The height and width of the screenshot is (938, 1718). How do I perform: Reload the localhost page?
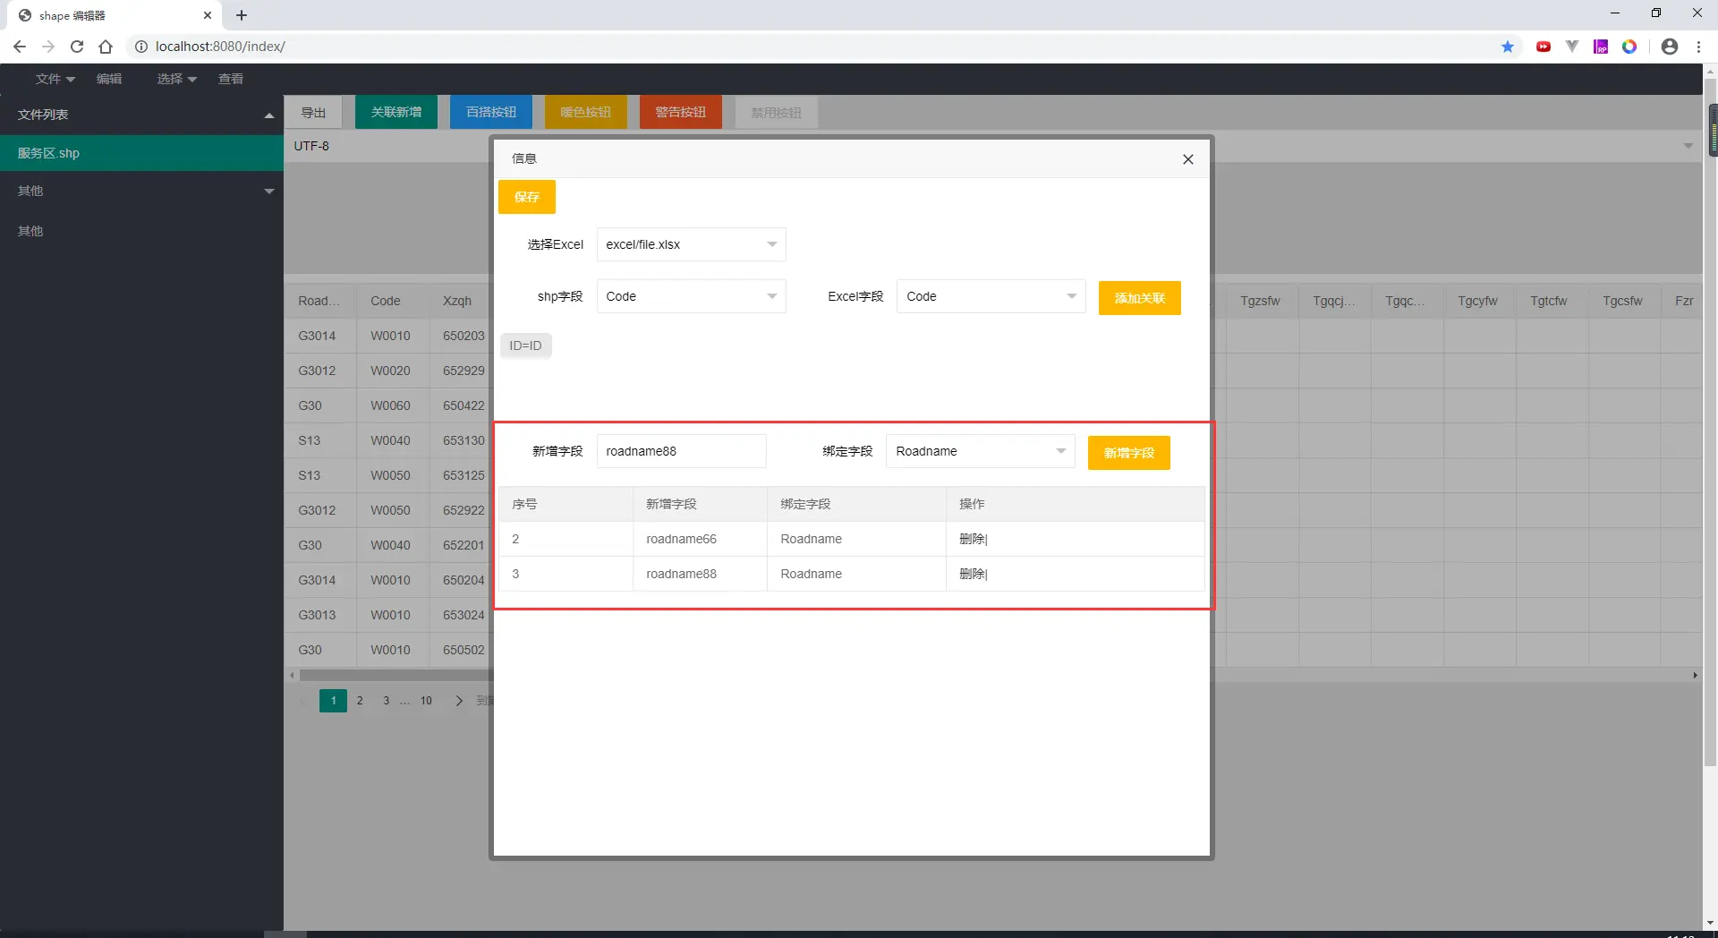tap(77, 47)
